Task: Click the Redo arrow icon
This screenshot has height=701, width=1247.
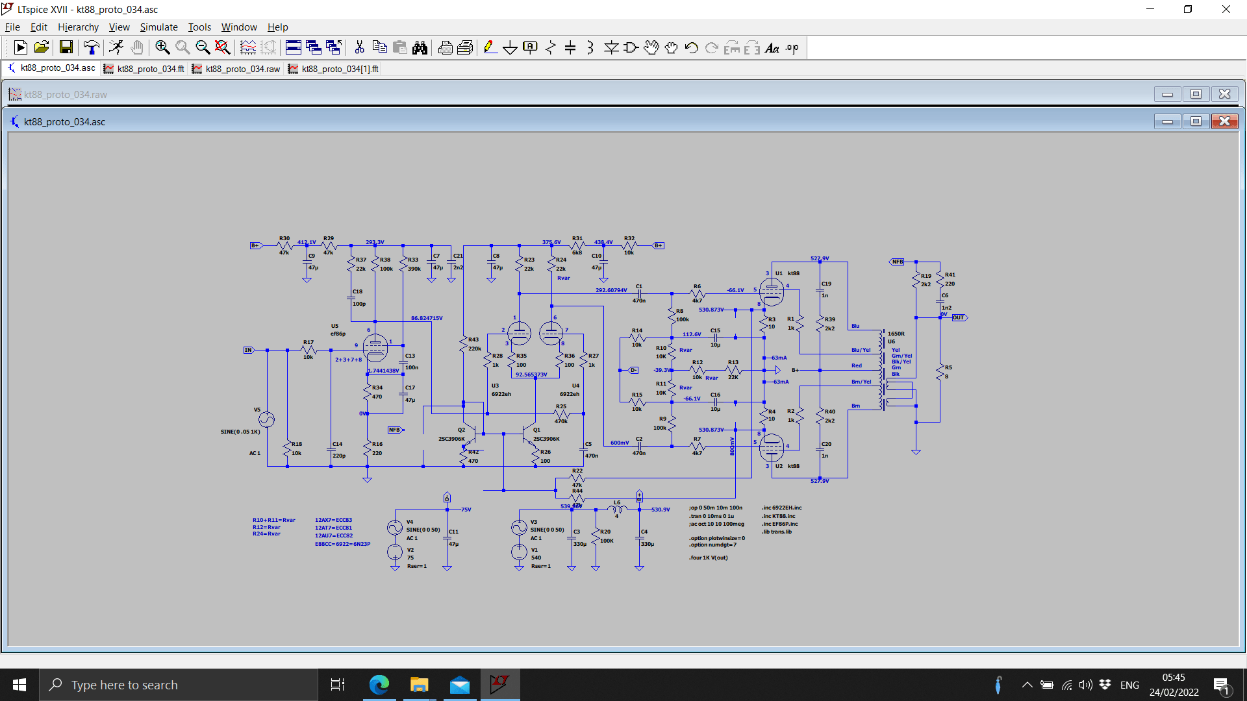Action: (712, 47)
